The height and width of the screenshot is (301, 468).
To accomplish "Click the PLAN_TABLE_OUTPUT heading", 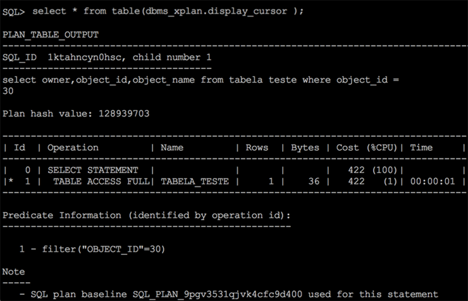I will tap(51, 34).
